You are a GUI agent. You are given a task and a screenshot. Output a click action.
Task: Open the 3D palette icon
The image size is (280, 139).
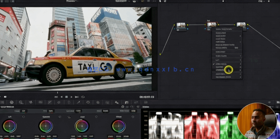[146, 102]
